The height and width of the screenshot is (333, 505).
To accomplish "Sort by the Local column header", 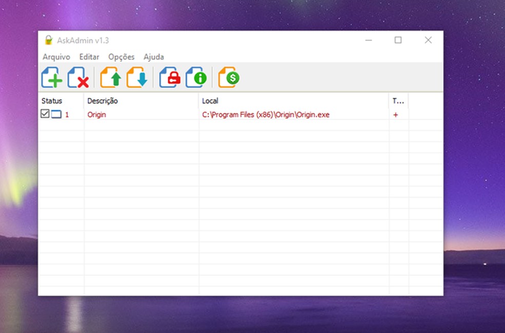I will click(x=294, y=101).
